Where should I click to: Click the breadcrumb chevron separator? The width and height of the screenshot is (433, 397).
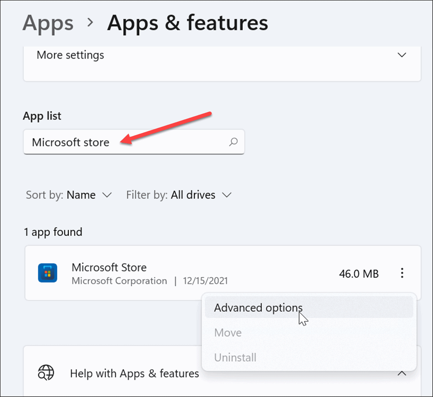click(x=90, y=23)
